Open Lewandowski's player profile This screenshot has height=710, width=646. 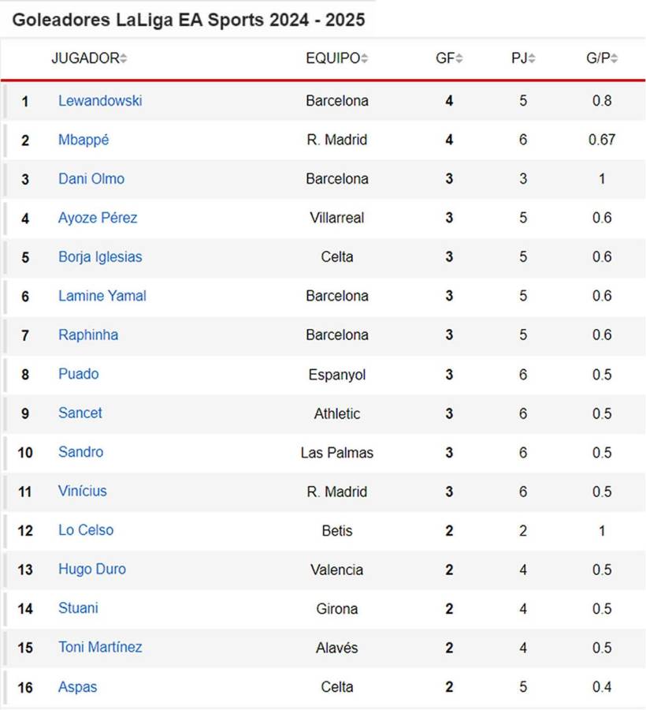(x=100, y=100)
